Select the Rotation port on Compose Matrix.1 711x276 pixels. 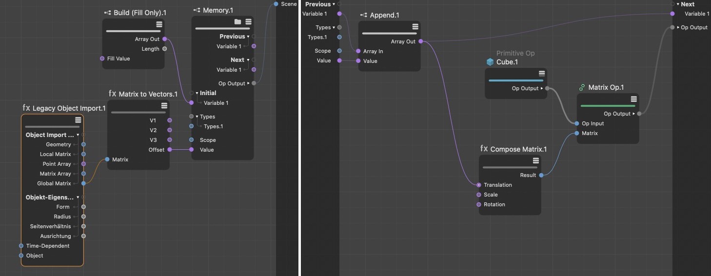(479, 204)
